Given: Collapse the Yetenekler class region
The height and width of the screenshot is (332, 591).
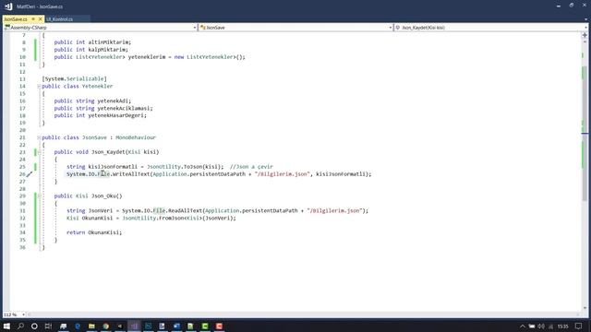Looking at the screenshot, I should 39,86.
